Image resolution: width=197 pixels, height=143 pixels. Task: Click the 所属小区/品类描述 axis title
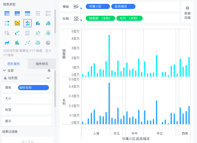pyautogui.click(x=136, y=139)
